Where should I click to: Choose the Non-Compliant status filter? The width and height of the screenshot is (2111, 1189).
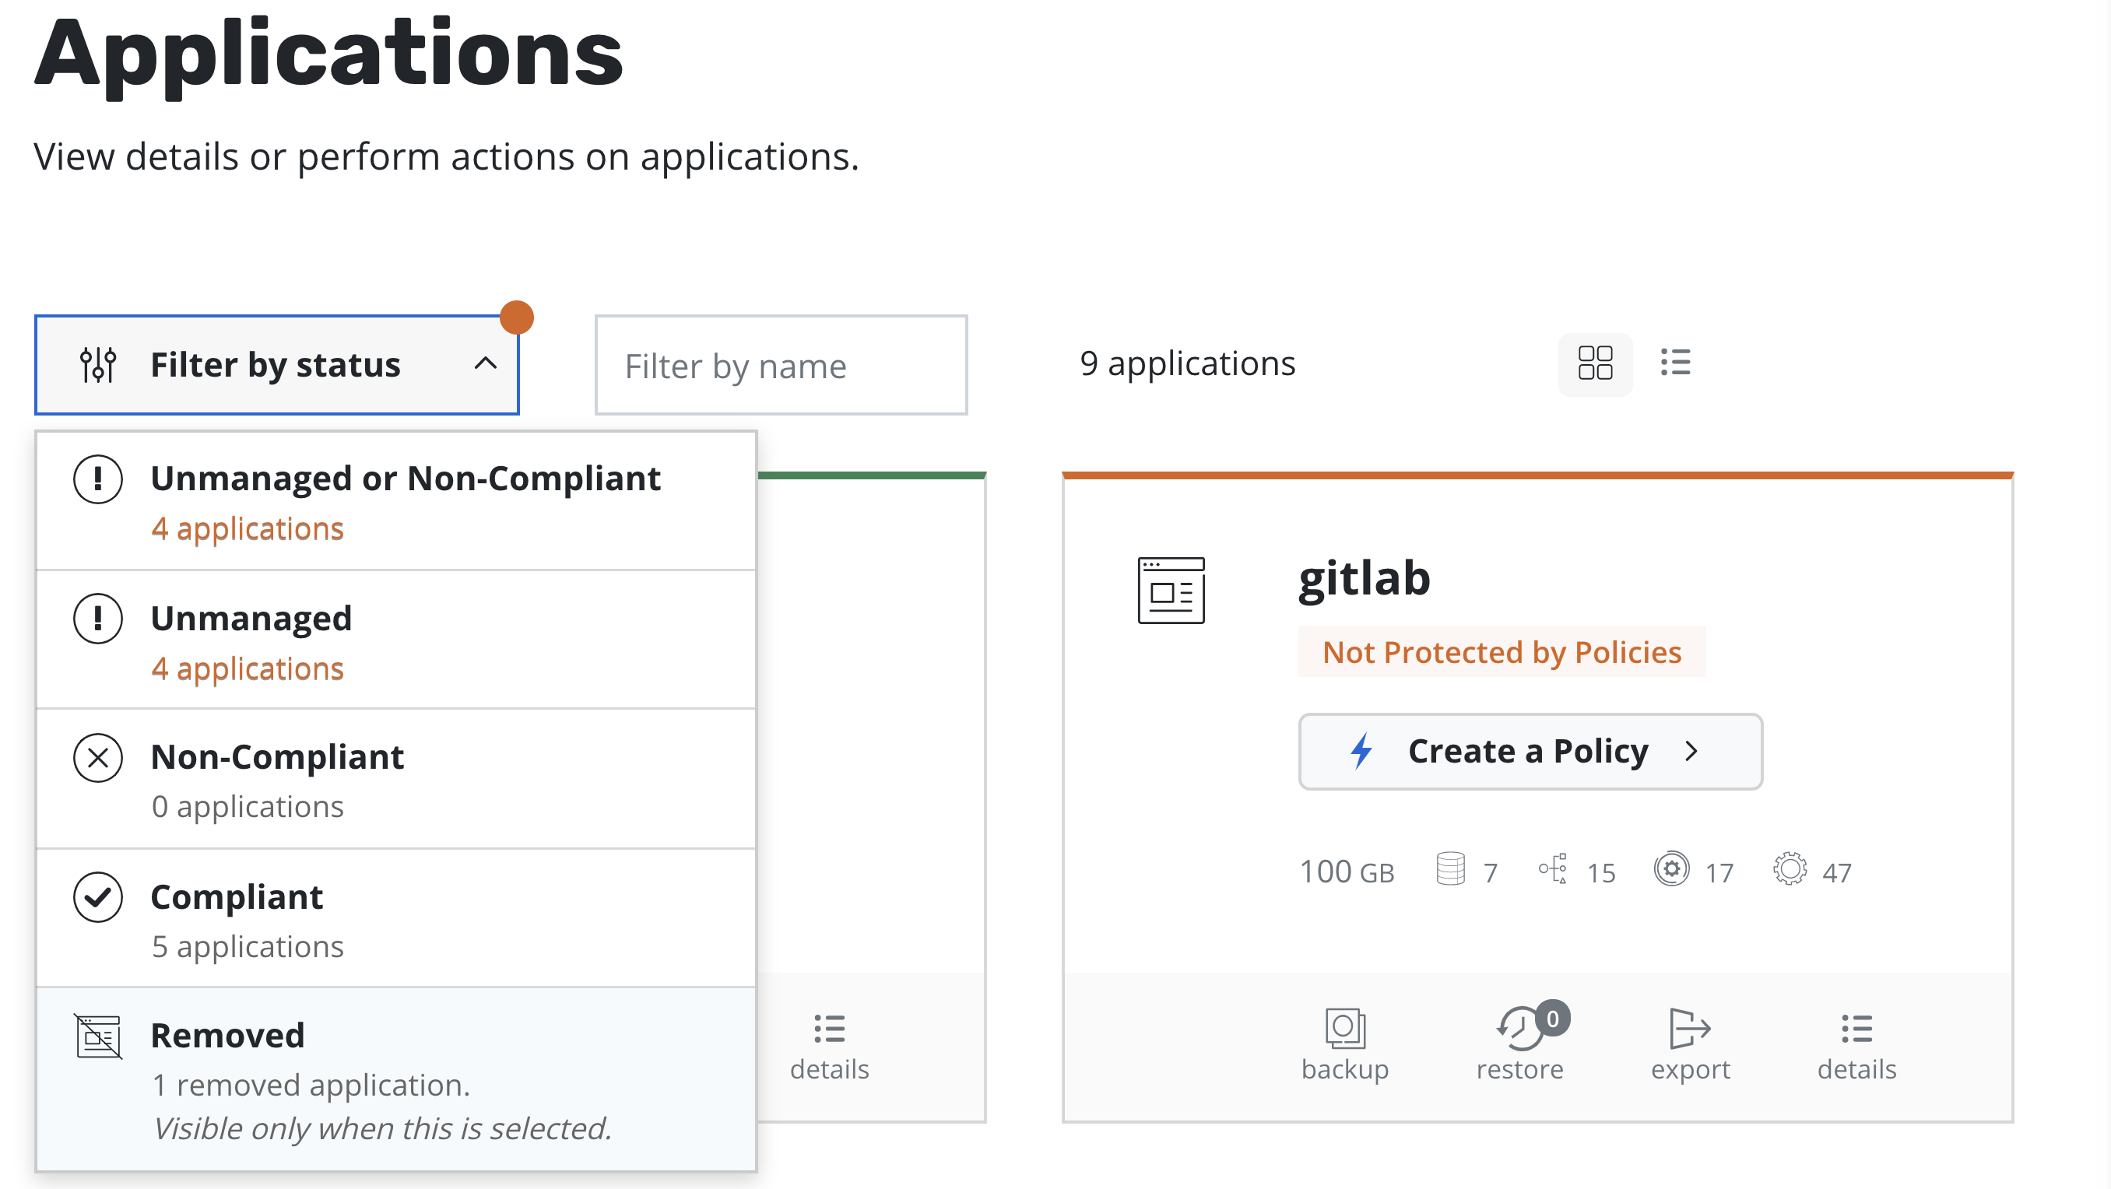pos(395,779)
